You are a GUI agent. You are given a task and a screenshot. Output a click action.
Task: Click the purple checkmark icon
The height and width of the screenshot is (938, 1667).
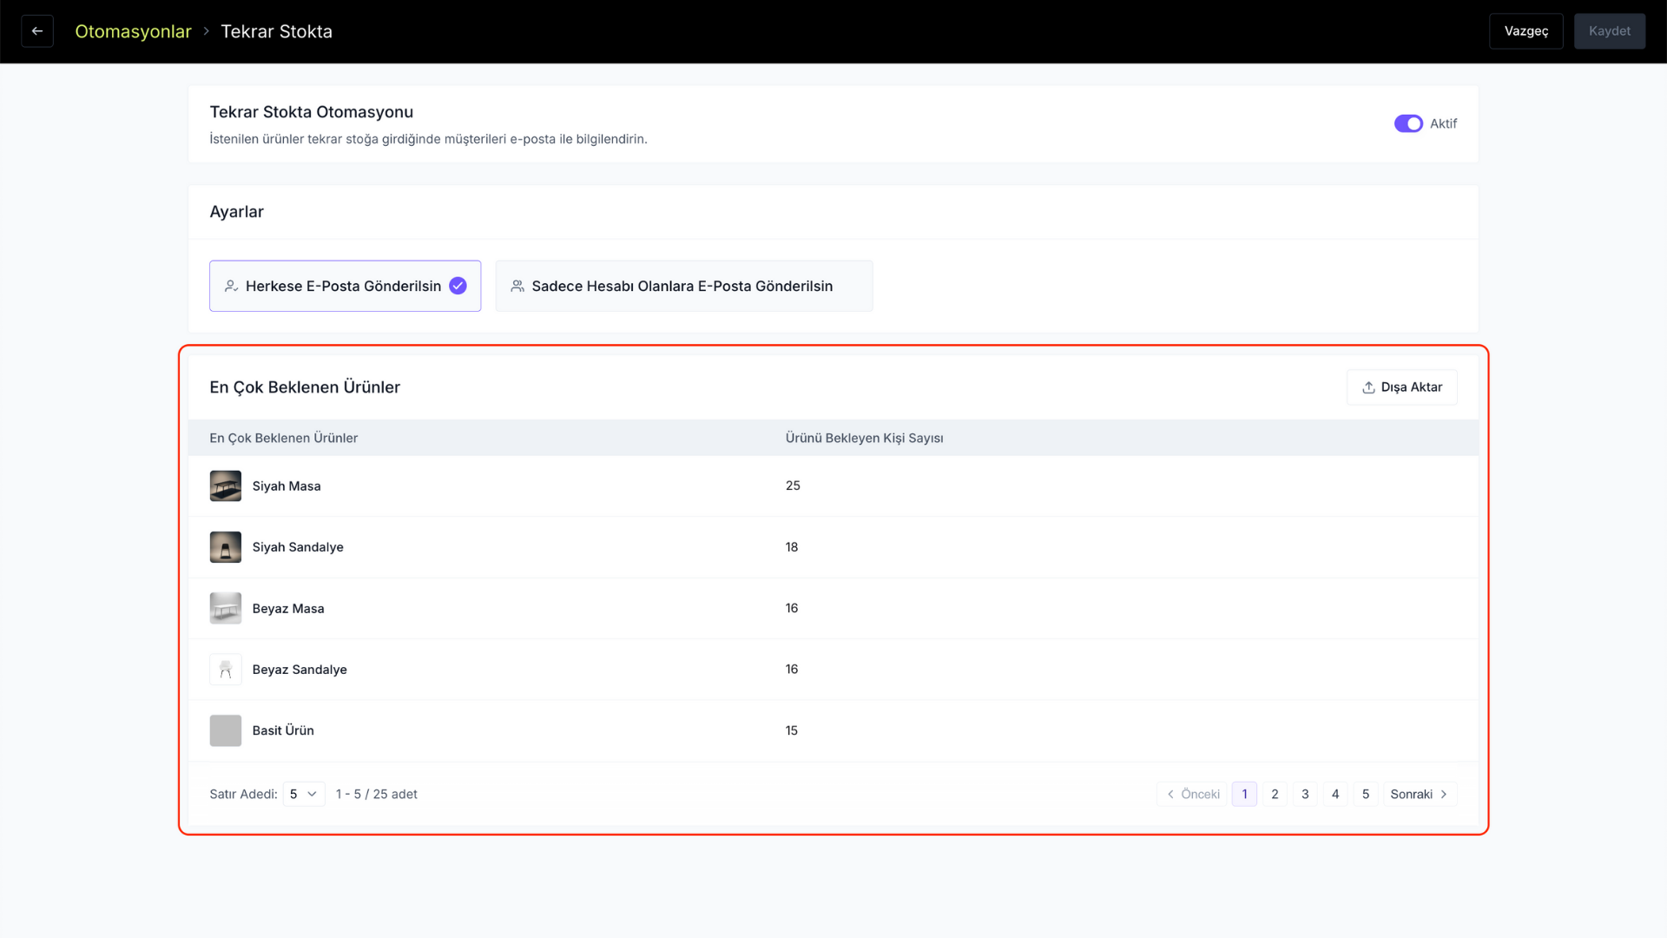click(458, 286)
